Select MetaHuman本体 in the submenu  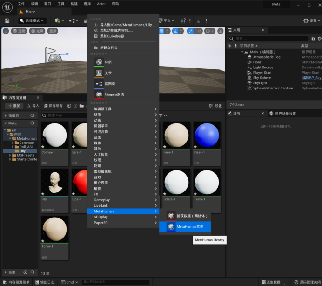pos(185,227)
